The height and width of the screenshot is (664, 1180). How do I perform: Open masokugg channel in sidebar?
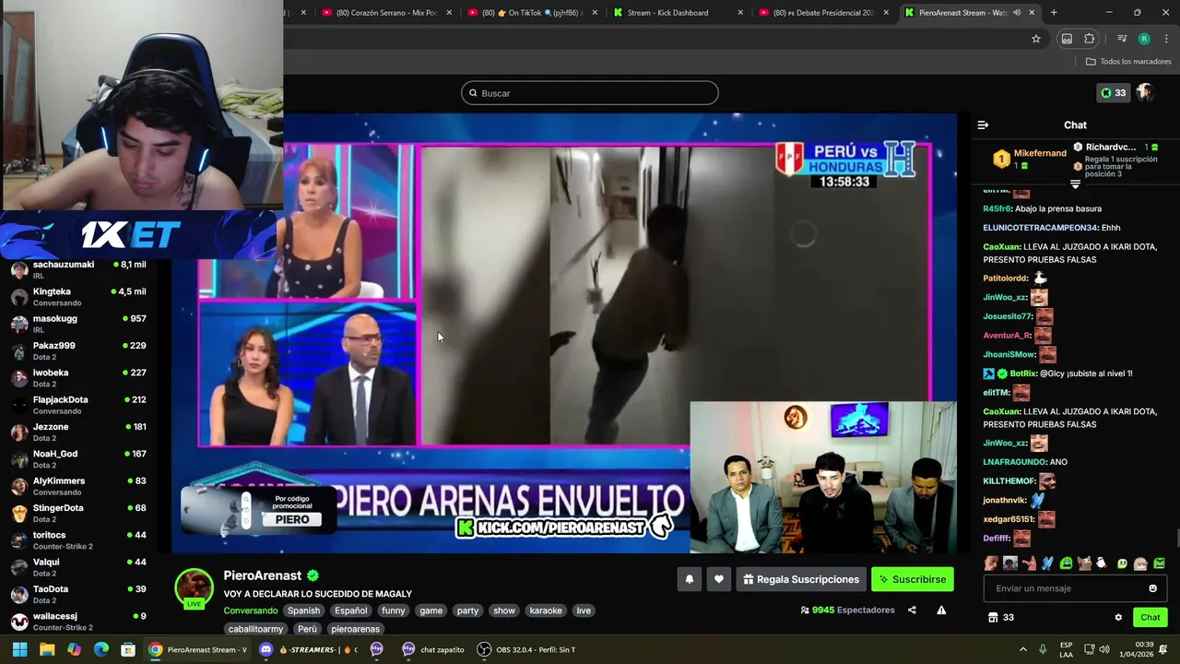78,324
